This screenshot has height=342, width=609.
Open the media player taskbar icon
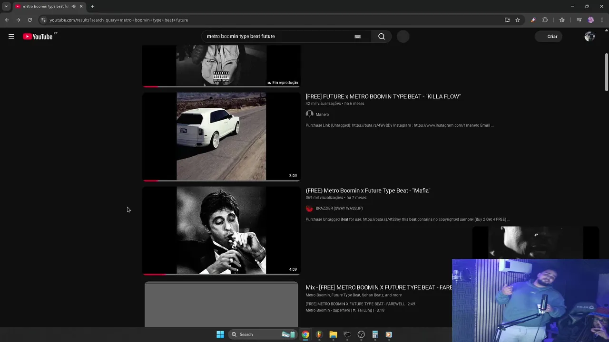tap(389, 334)
